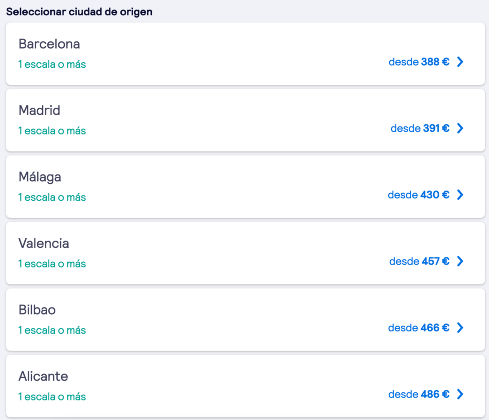Choose Madrid as origin city

coord(39,111)
